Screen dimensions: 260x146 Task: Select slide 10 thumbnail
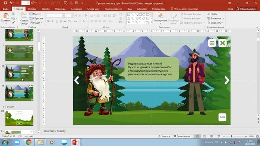point(19,118)
